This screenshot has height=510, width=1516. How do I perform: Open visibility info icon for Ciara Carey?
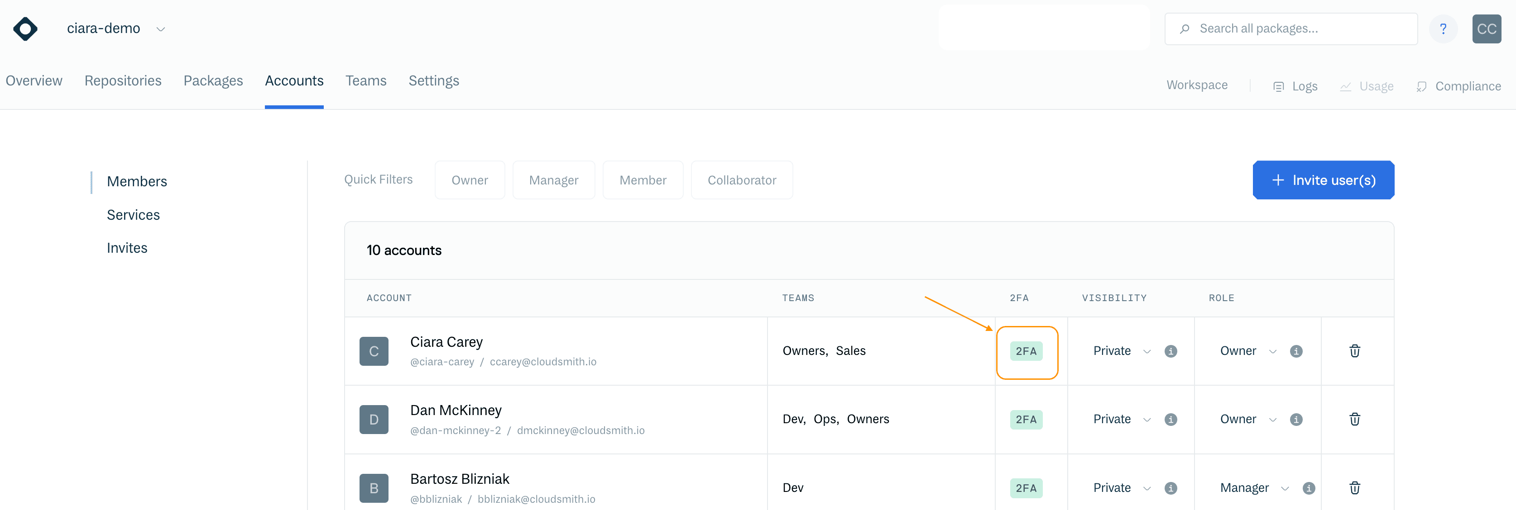[x=1171, y=351]
